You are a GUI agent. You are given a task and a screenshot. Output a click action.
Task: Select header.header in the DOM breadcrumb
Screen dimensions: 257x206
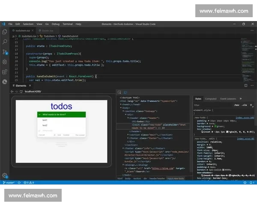click(157, 179)
